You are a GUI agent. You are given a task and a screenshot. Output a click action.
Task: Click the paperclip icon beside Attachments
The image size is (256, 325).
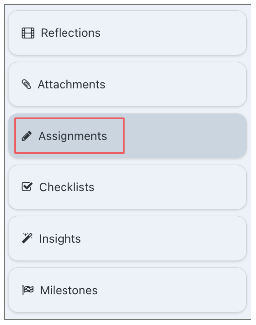(x=26, y=85)
